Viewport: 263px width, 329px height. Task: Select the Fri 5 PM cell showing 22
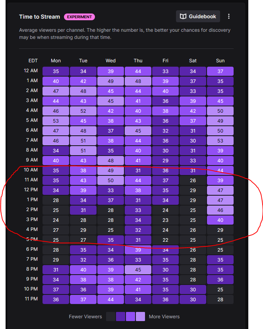tap(165, 240)
